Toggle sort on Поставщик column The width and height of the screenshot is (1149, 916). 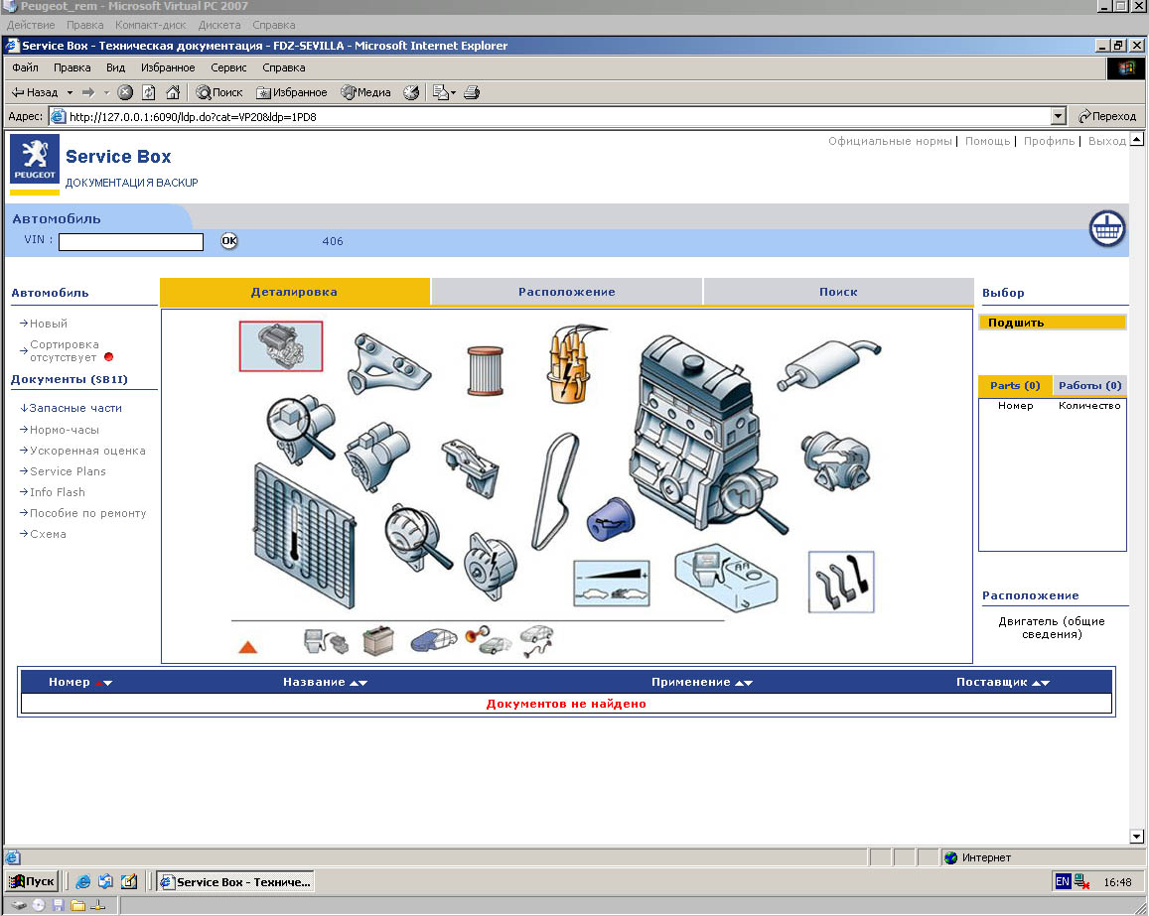[1040, 683]
